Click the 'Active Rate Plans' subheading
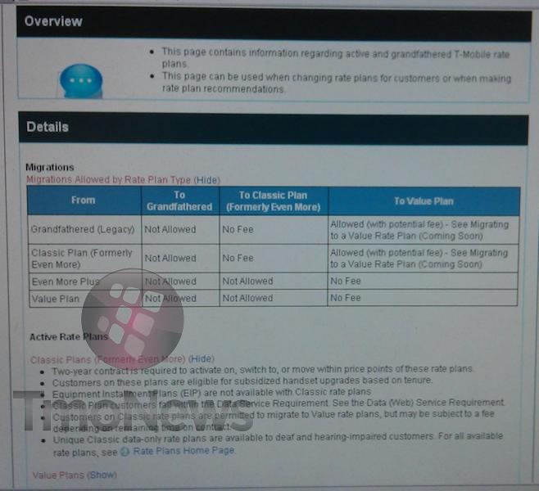This screenshot has width=539, height=491. [x=69, y=337]
